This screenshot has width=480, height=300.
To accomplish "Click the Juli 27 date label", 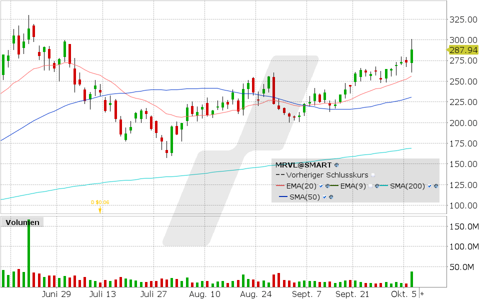I will (x=153, y=294).
